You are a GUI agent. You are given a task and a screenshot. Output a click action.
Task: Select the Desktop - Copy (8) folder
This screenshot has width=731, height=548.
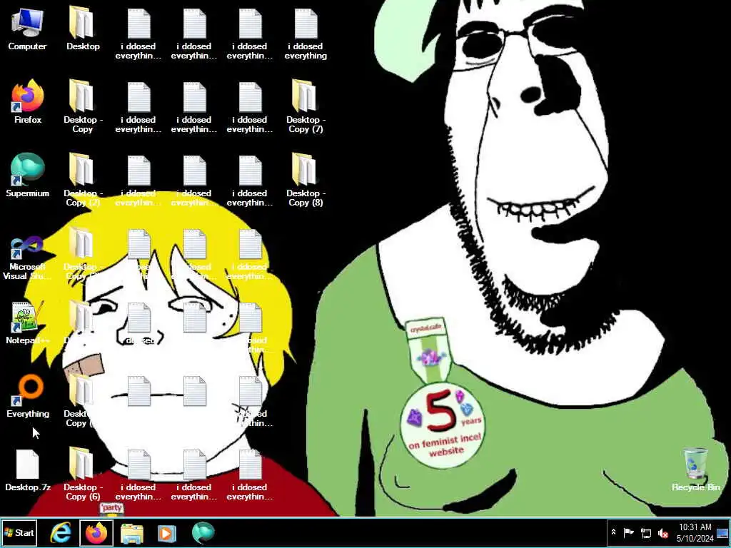(306, 179)
